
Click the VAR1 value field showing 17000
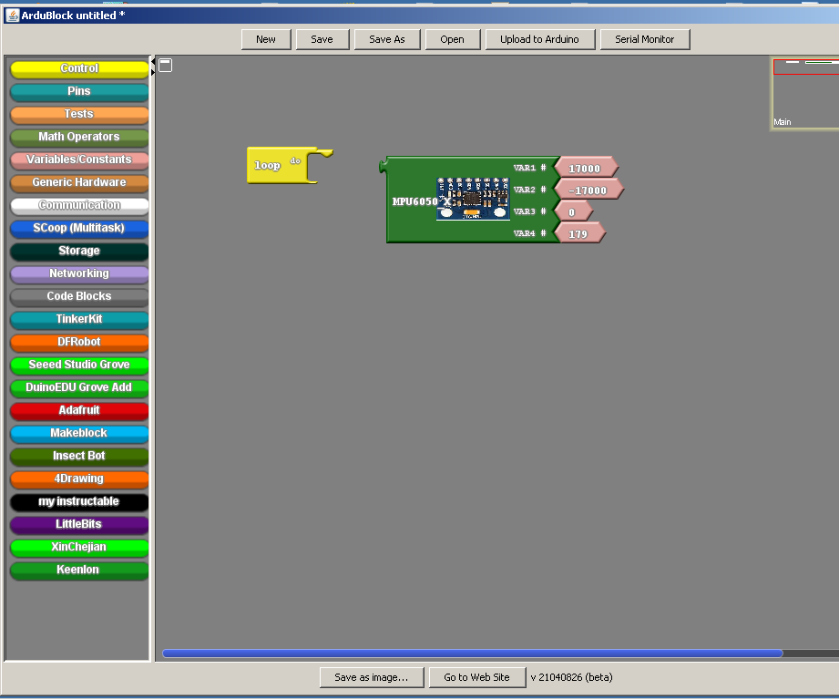point(586,167)
